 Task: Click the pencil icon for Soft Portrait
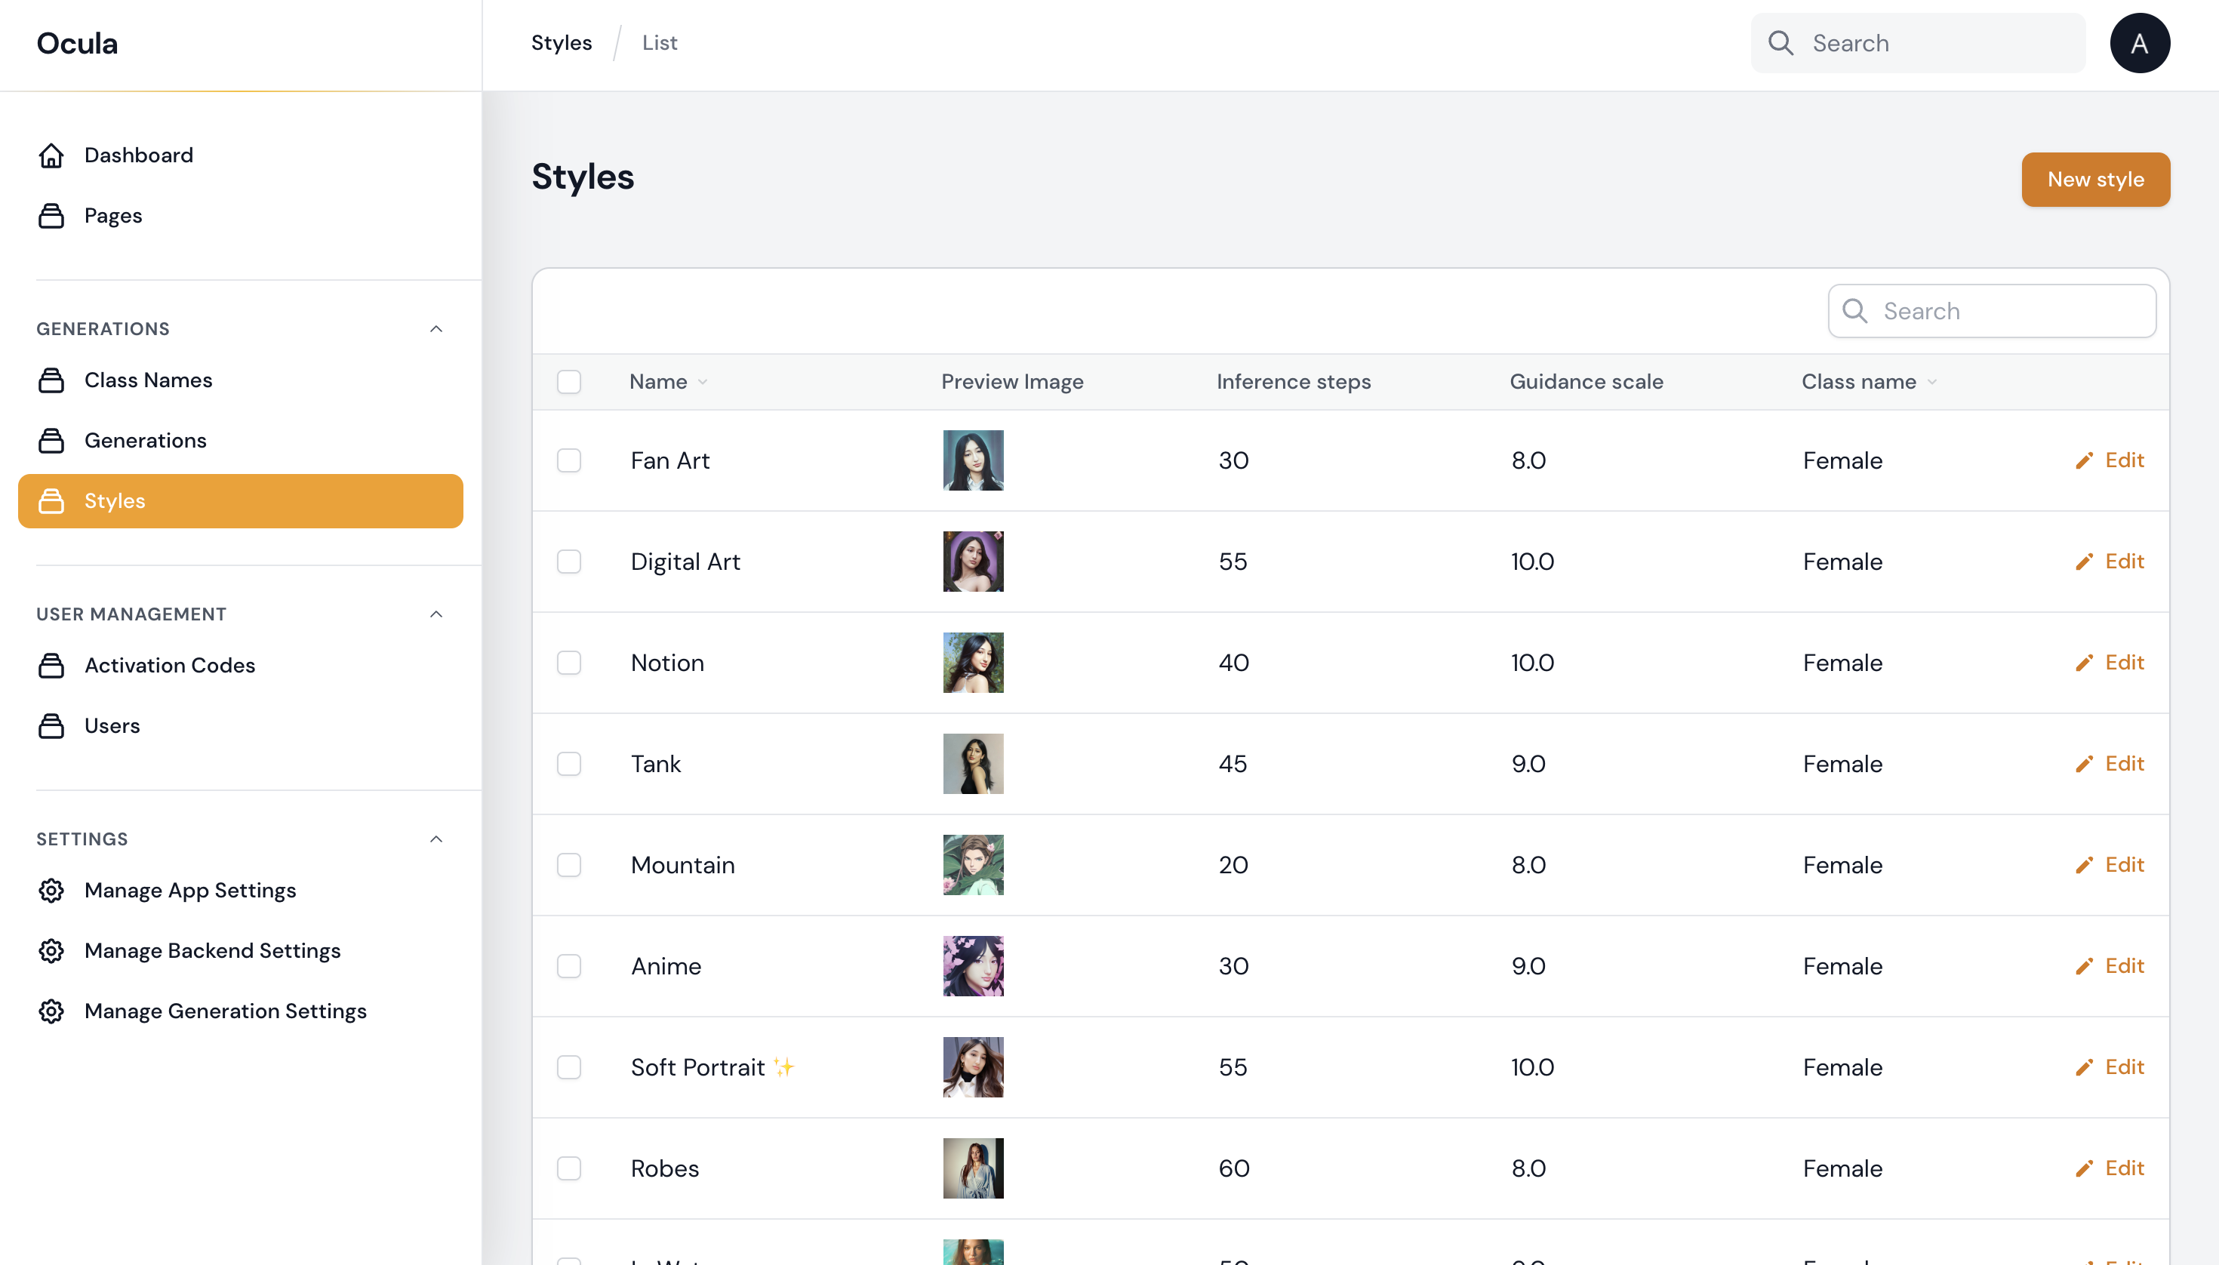click(2083, 1068)
